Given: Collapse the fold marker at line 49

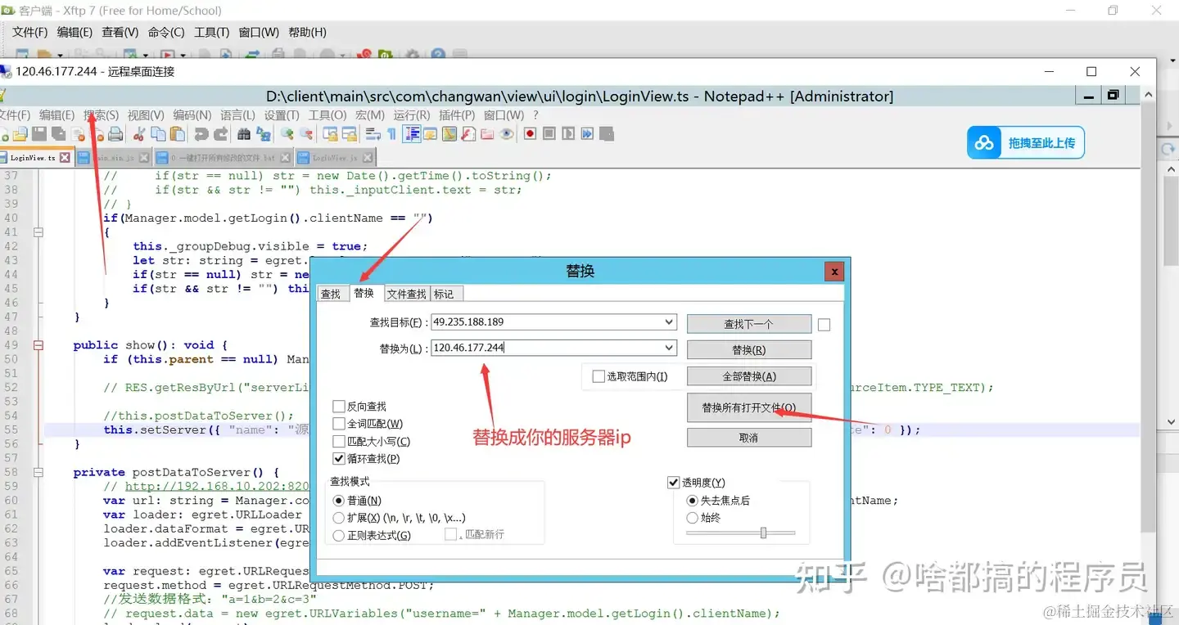Looking at the screenshot, I should [38, 345].
